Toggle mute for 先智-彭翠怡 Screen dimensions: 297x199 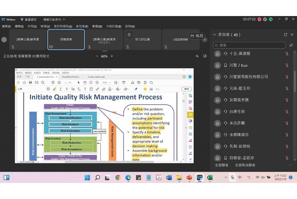pos(287,146)
